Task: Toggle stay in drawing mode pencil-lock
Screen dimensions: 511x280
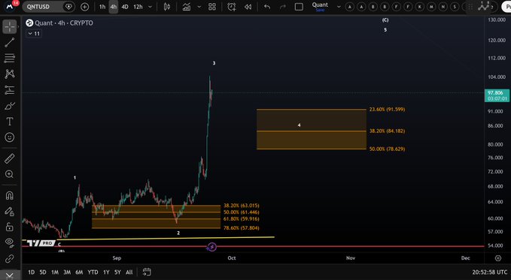Action: 10,212
